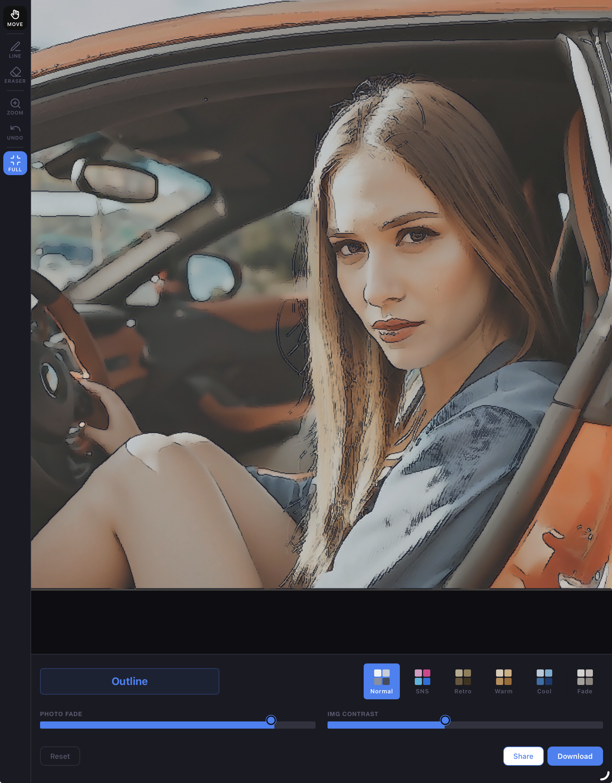
Task: Apply the SNS color filter
Action: click(x=422, y=681)
